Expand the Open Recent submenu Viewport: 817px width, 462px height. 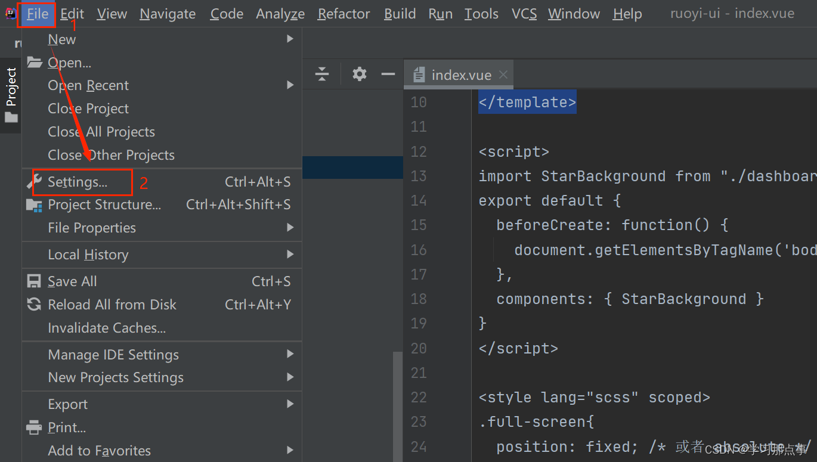162,85
